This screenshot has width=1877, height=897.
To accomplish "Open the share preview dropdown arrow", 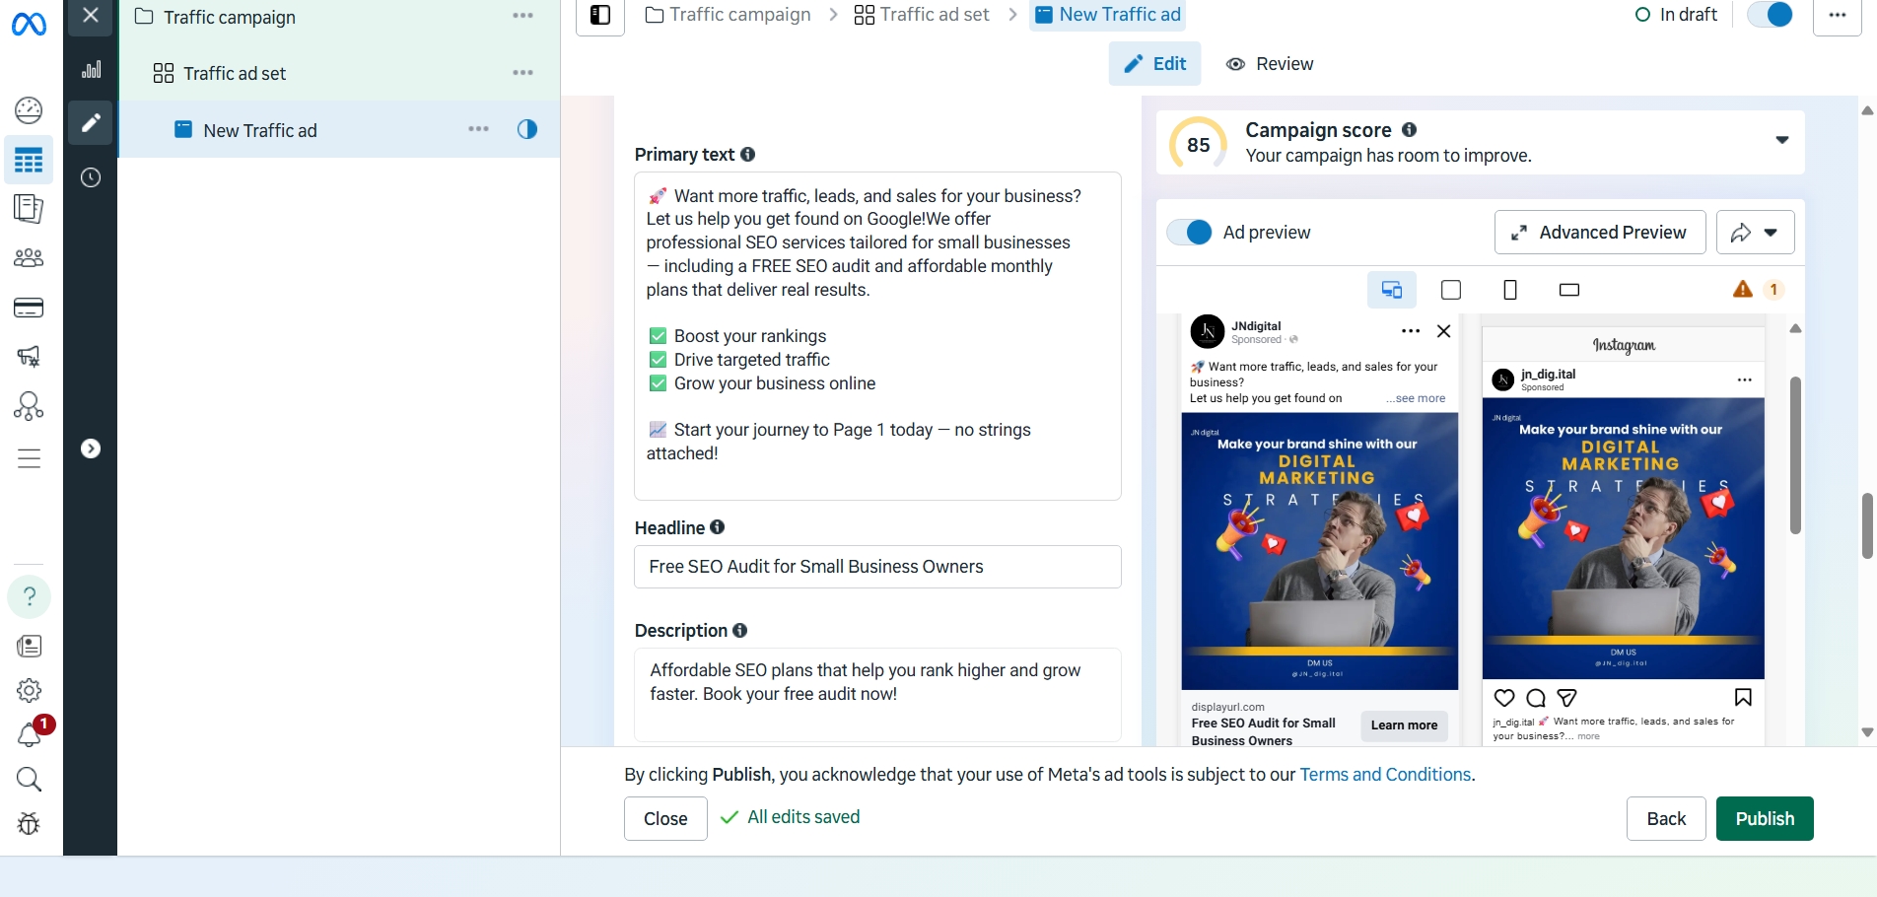I will pos(1771,232).
